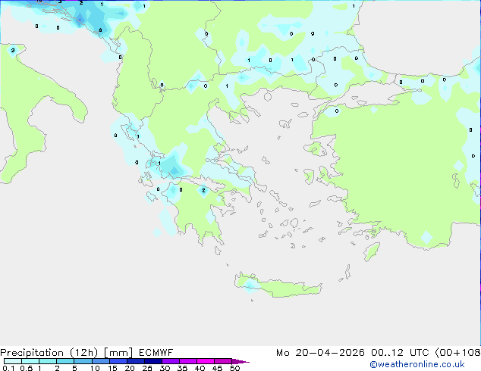
Task: Select the legend swatch between 5 and 10
Action: click(x=83, y=361)
